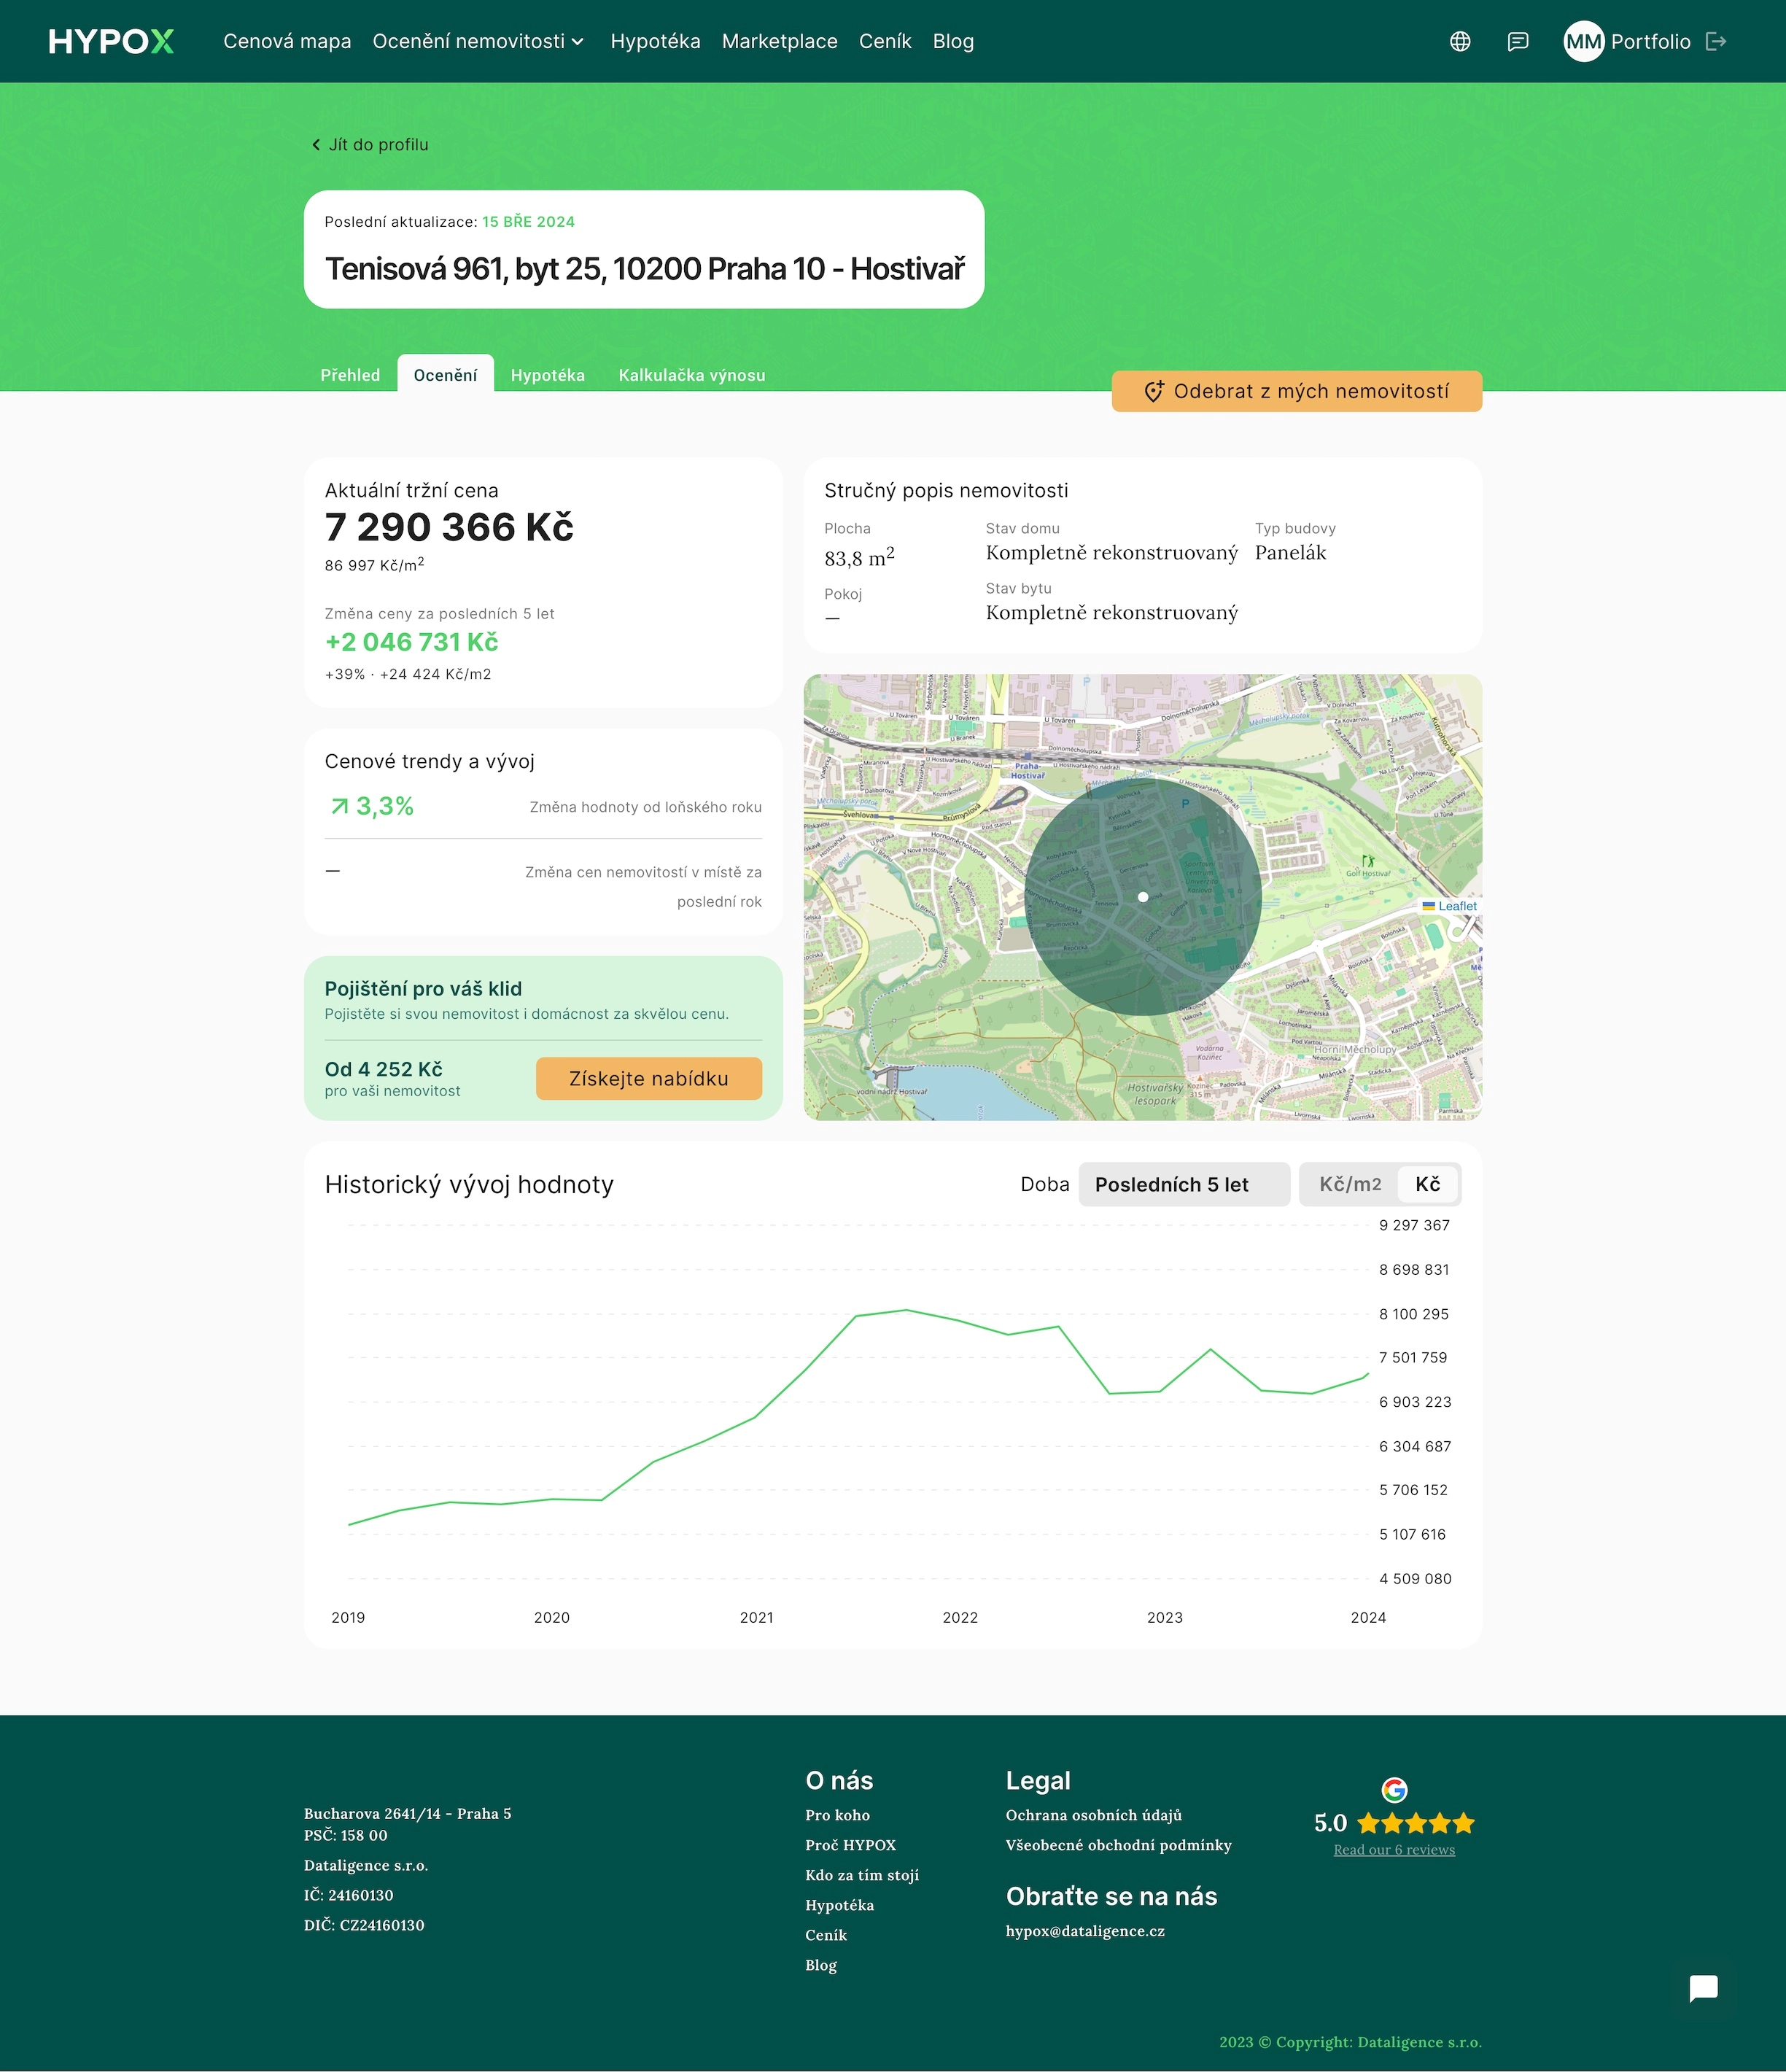Click the Google reviews logo
The height and width of the screenshot is (2072, 1786).
click(x=1394, y=1789)
